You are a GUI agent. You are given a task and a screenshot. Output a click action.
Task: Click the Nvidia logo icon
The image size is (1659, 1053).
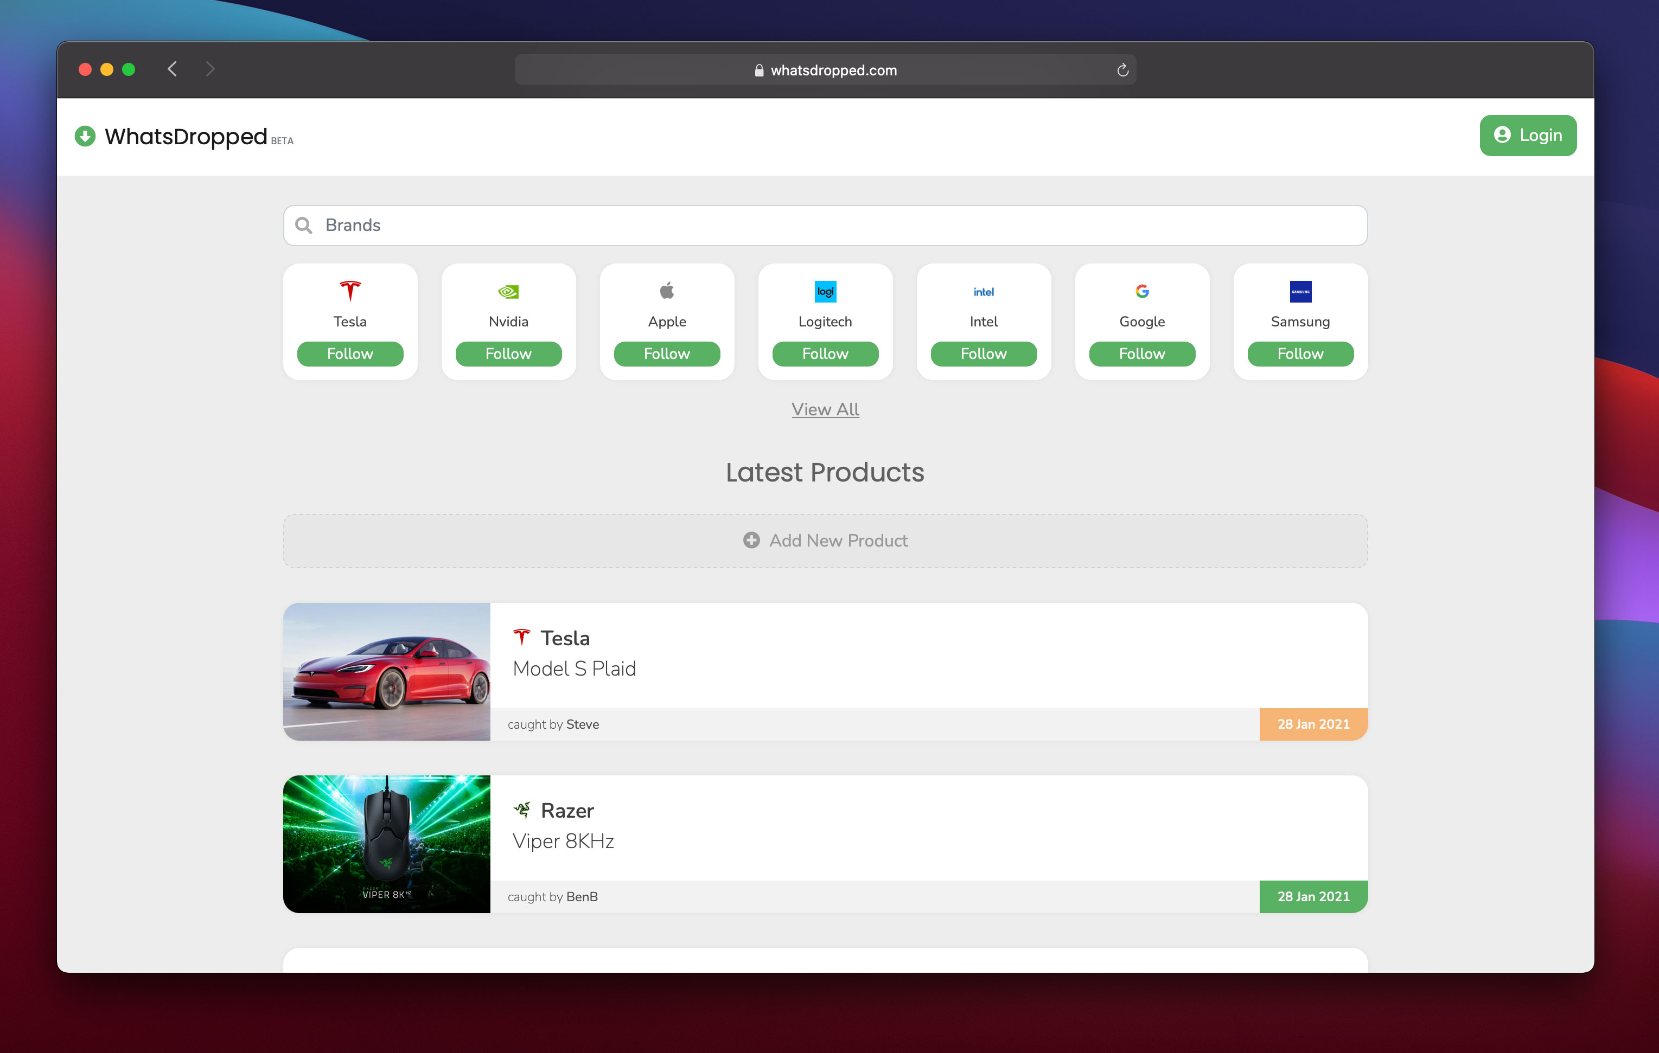(508, 291)
